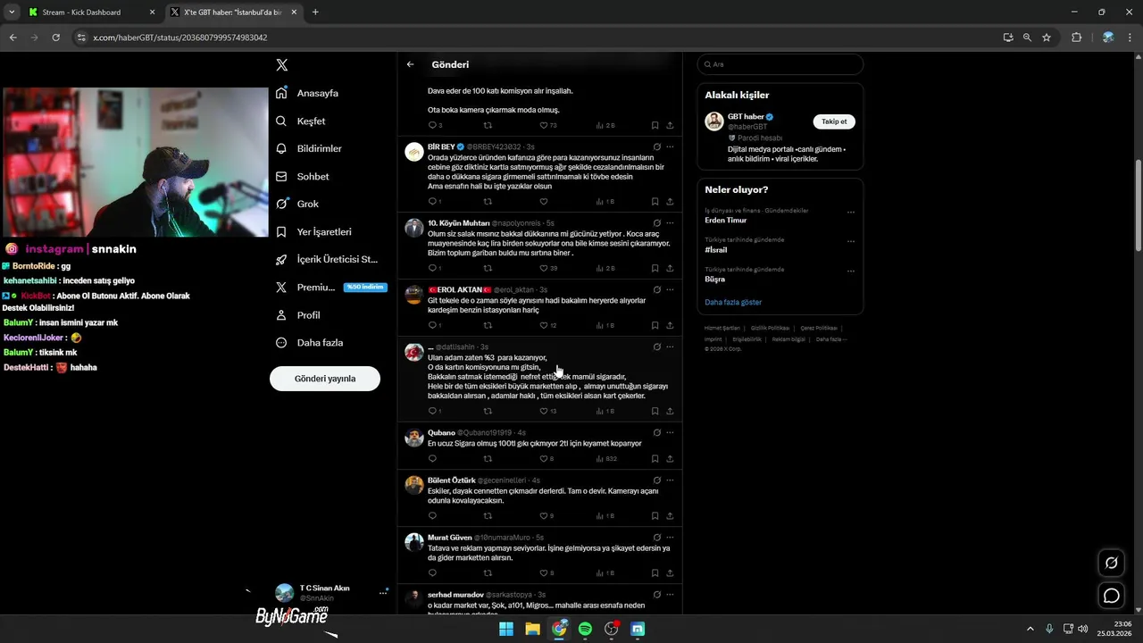Reply to Qubano's post
Screen dimensions: 1143x643
coord(432,458)
